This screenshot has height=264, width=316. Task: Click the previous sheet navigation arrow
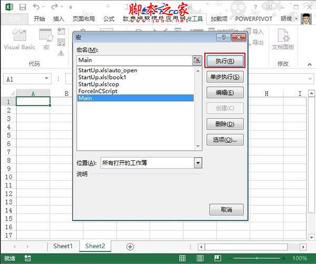pos(15,247)
